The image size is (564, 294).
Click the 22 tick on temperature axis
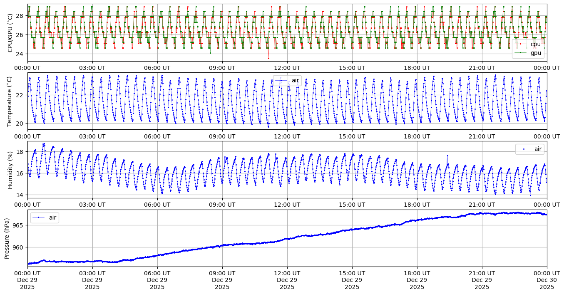pos(21,95)
